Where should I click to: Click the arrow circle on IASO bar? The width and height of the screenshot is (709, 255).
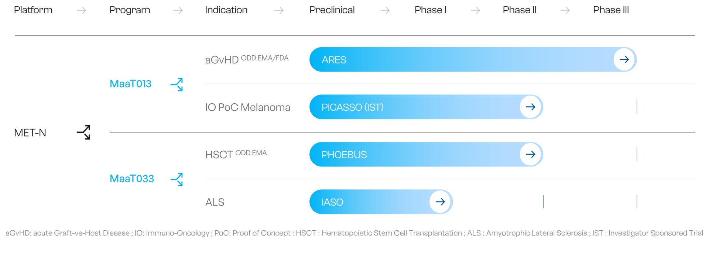coord(440,202)
